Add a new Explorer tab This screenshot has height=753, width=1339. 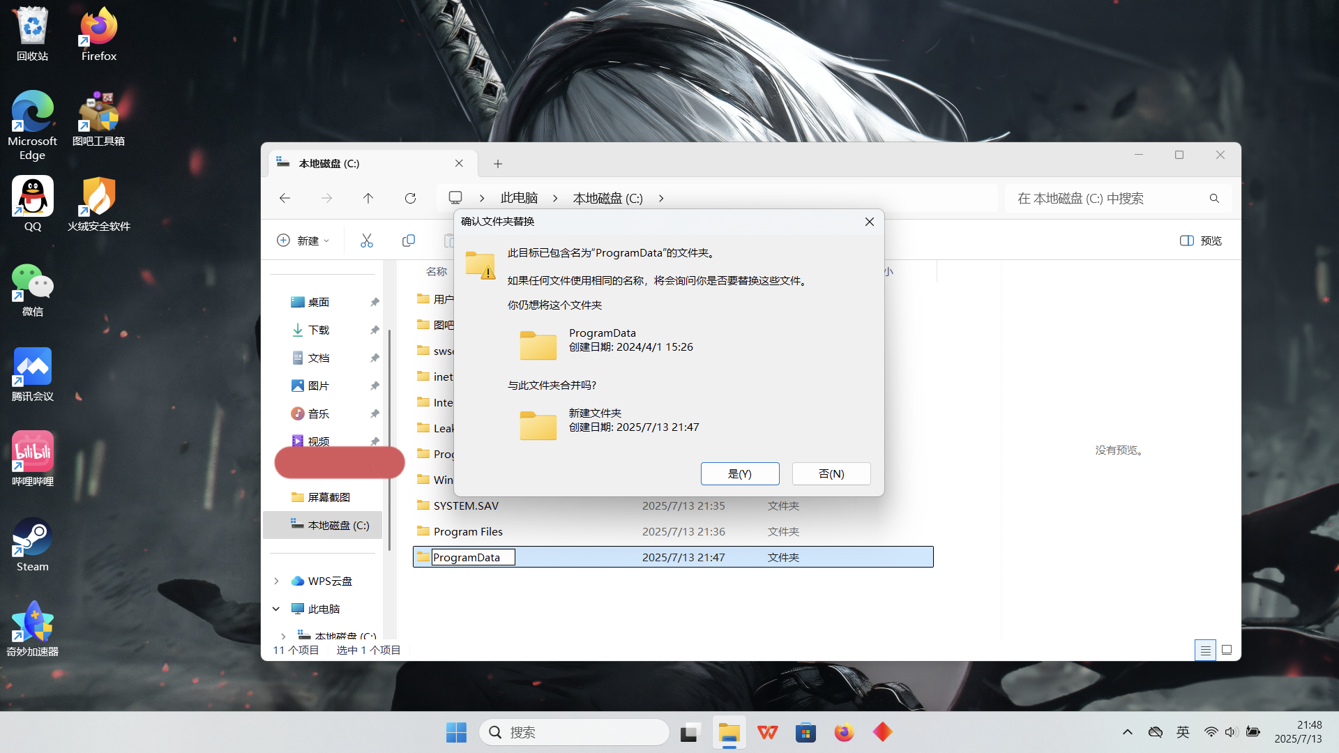497,164
